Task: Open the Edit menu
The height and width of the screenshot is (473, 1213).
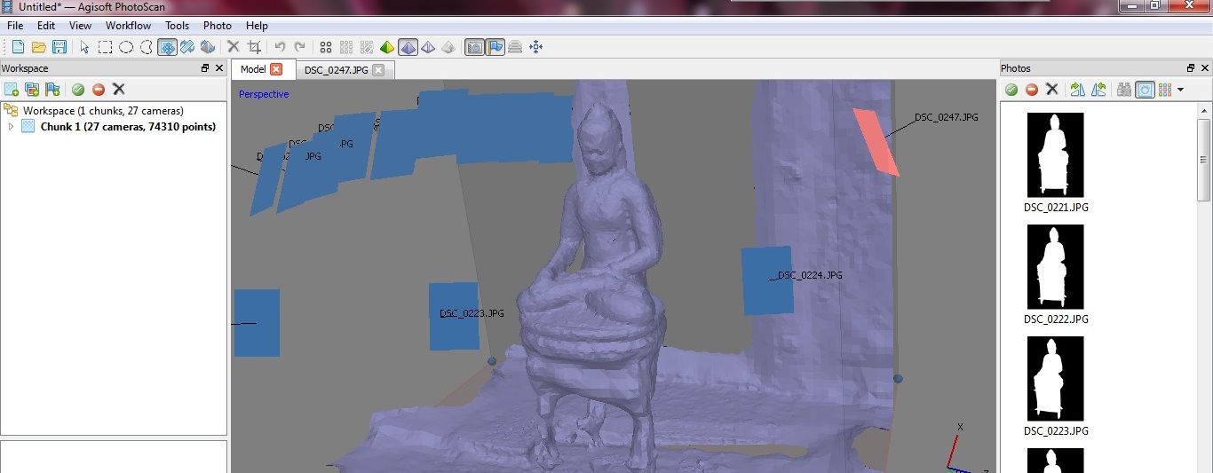Action: point(46,26)
